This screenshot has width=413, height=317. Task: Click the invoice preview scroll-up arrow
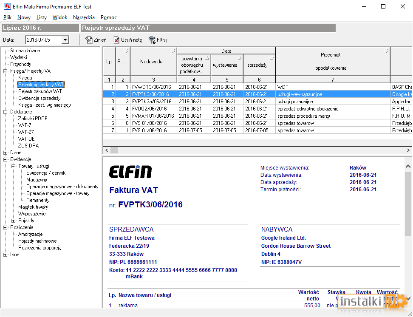pos(408,167)
